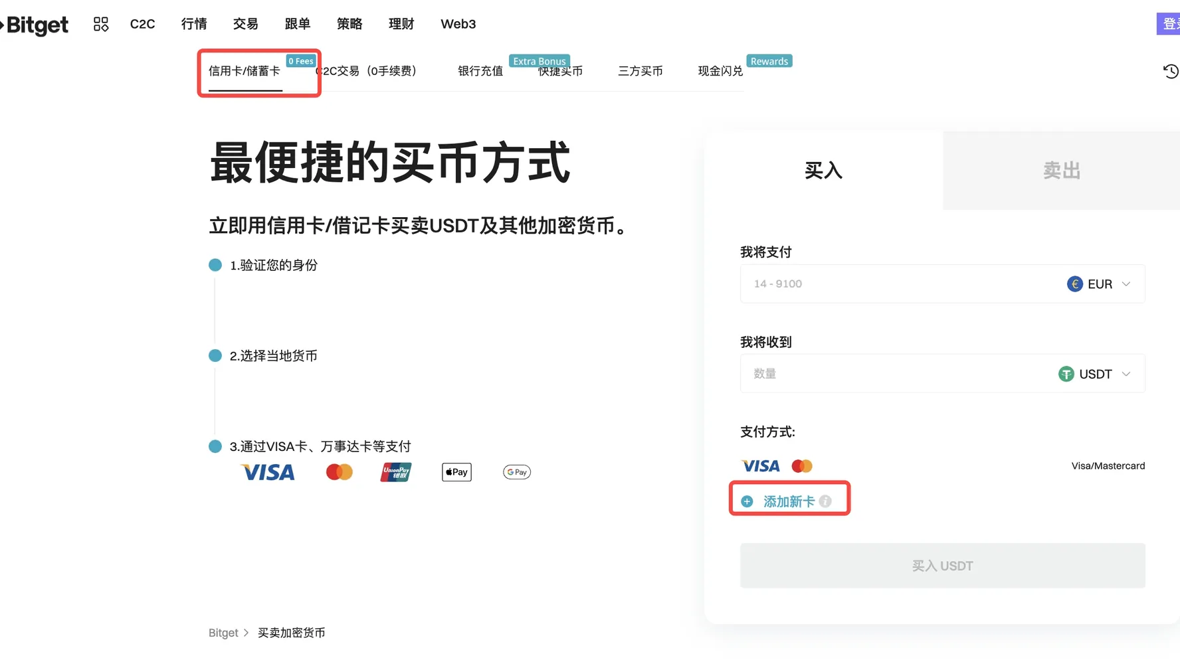Click the plus icon to add a new card
Image resolution: width=1180 pixels, height=664 pixels.
point(747,501)
